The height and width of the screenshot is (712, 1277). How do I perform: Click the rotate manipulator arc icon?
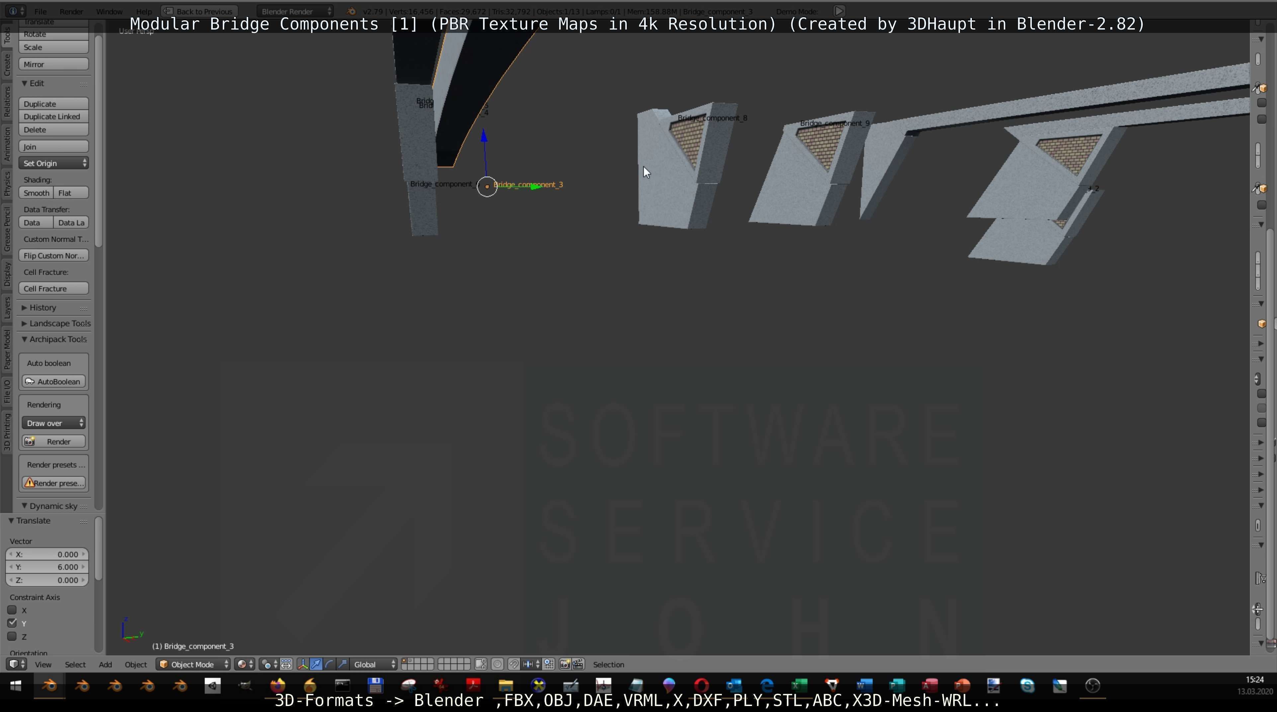(x=329, y=665)
